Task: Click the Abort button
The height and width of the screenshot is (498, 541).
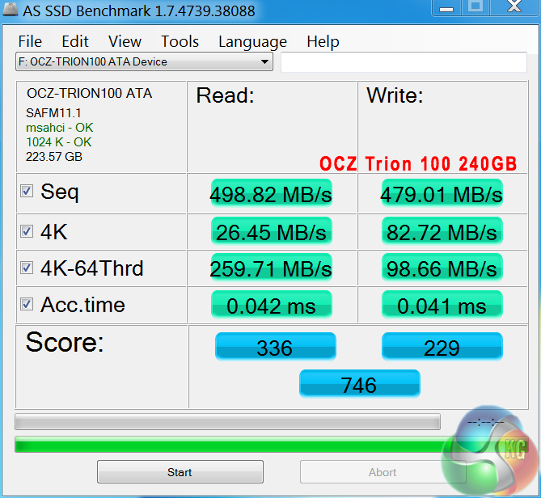Action: point(383,472)
